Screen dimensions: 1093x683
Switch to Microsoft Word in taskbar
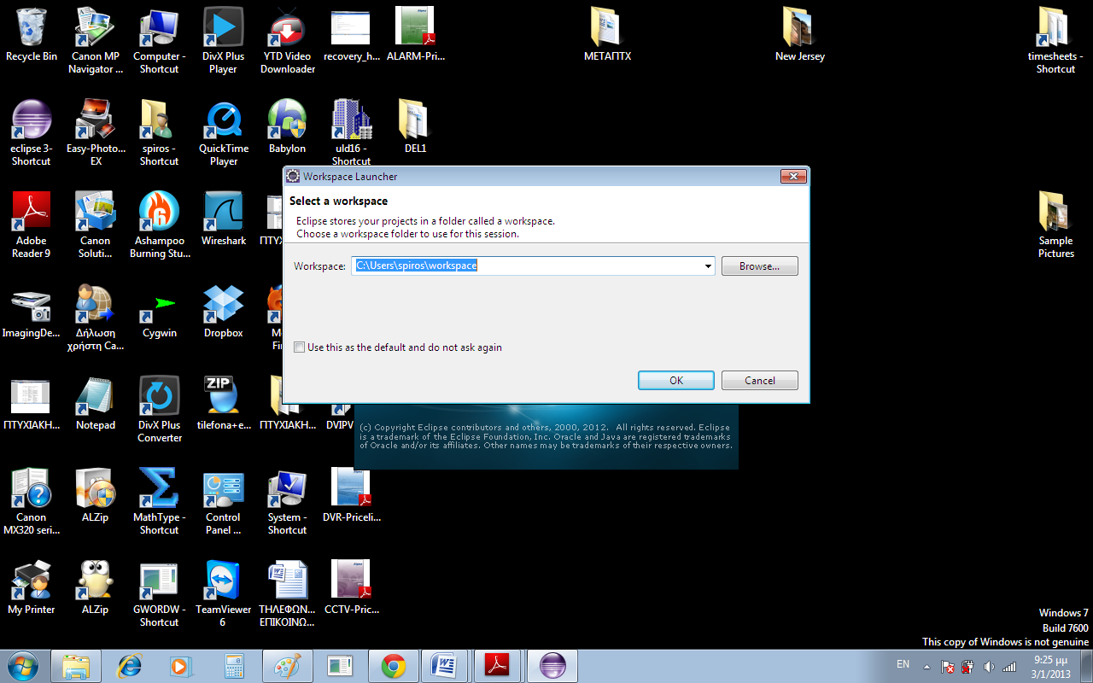point(446,666)
